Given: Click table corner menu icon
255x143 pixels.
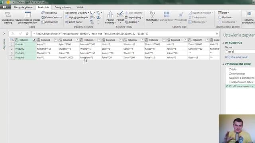Looking at the screenshot, I should (12, 40).
